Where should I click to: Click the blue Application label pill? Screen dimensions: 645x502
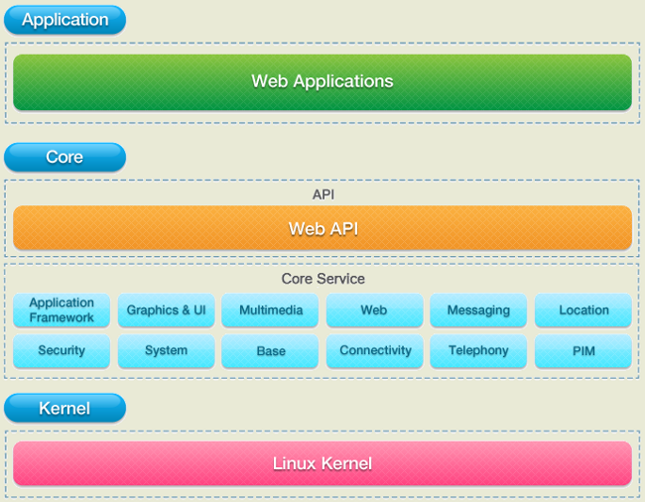coord(64,20)
